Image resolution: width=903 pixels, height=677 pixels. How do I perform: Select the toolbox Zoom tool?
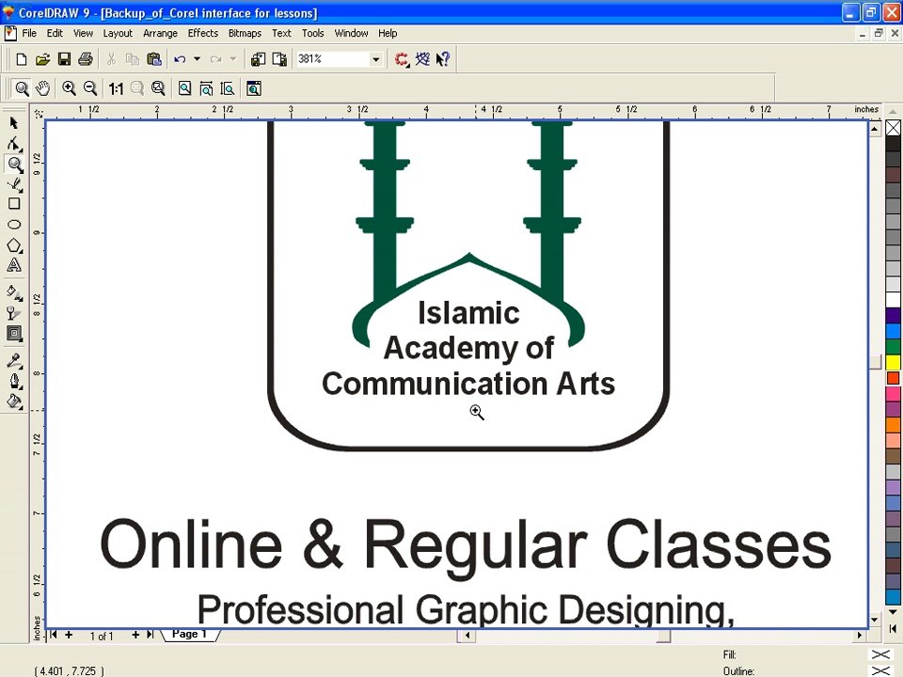[14, 165]
